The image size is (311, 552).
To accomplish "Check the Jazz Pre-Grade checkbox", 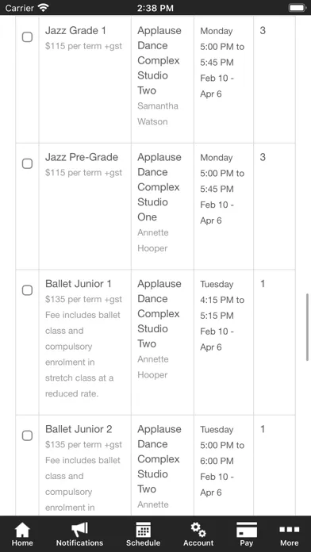I will tap(28, 163).
